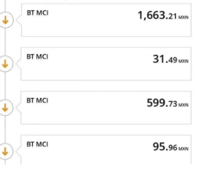Click the 95.96 amount
201x178 pixels.
point(165,147)
